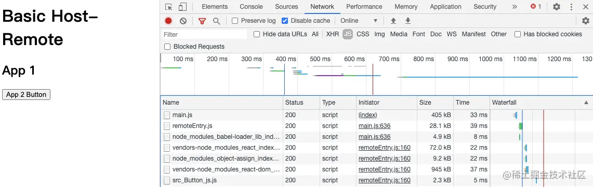
Task: Switch to the Performance tab
Action: (364, 7)
